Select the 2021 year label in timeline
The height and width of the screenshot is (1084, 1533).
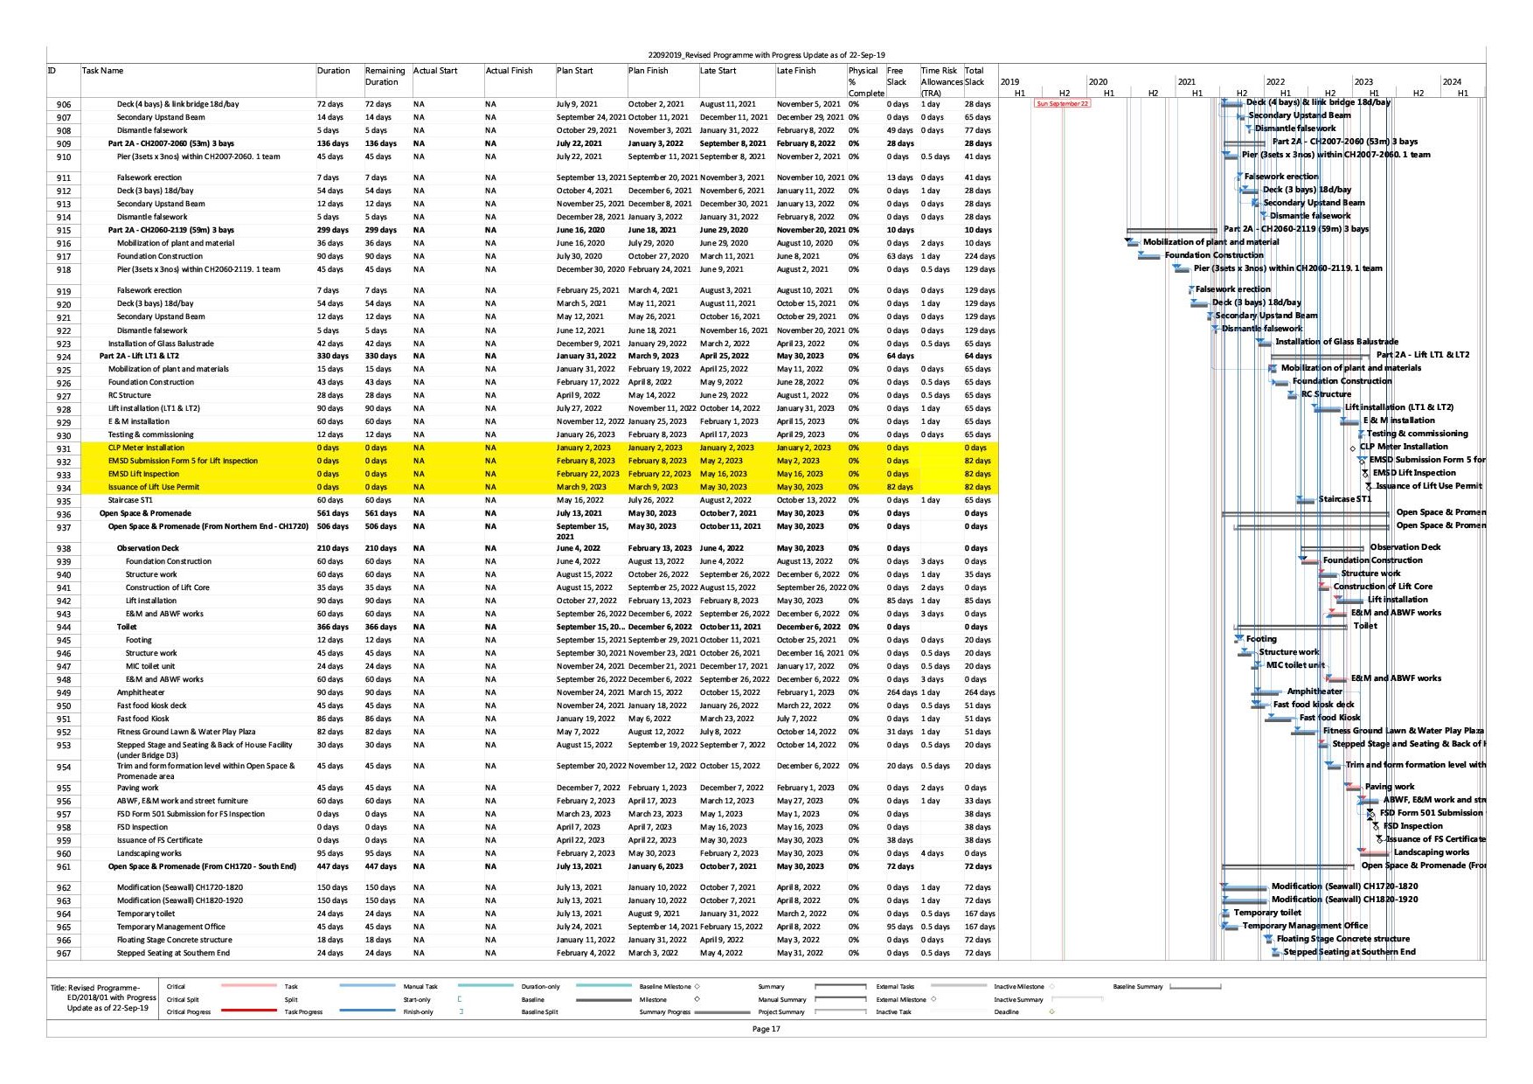[x=1186, y=82]
